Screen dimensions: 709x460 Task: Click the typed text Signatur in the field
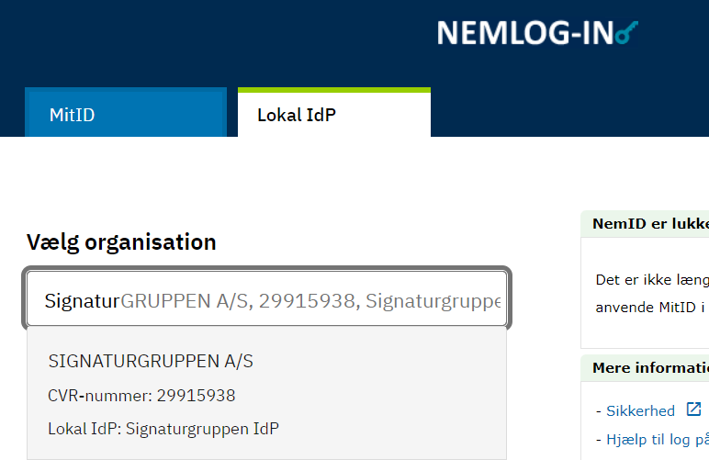click(x=83, y=300)
